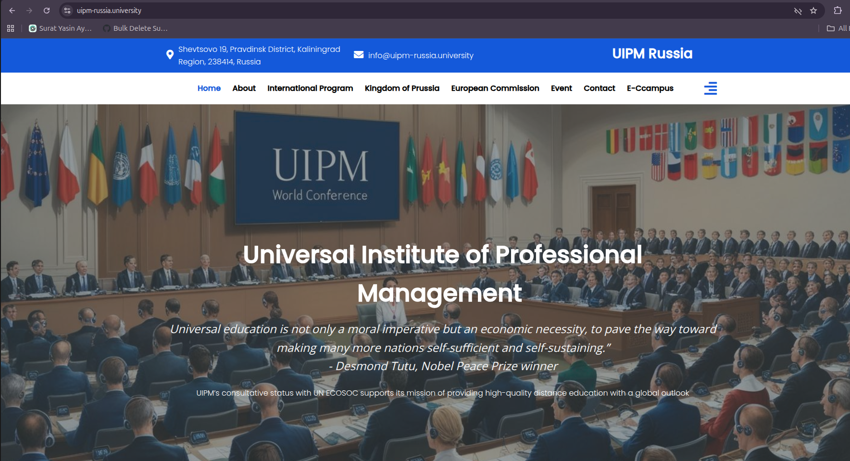The image size is (850, 461).
Task: Click the UIPM Russia site title
Action: (x=652, y=53)
